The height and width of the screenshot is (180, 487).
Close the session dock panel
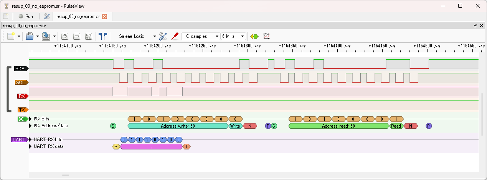[481, 26]
